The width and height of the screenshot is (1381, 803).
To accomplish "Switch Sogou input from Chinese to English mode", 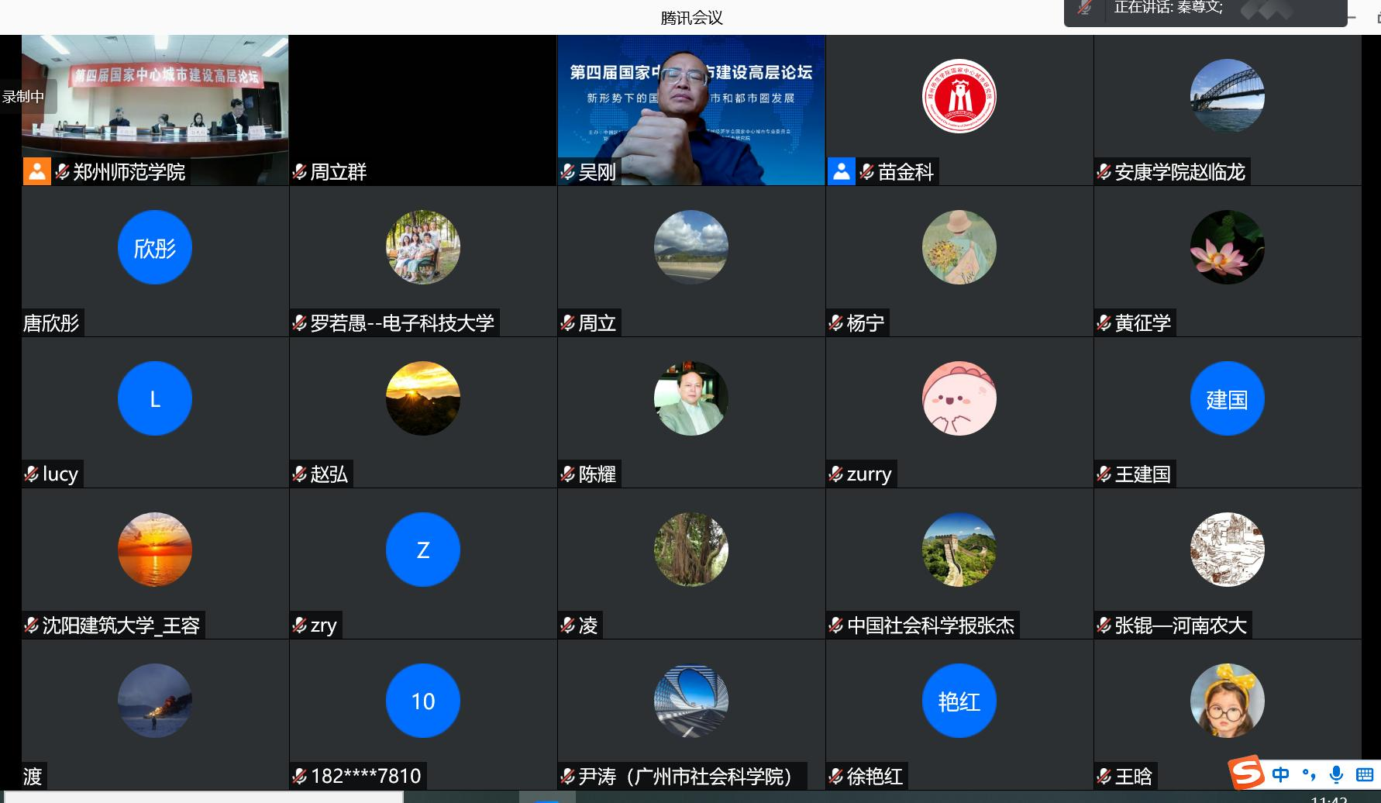I will click(1280, 774).
